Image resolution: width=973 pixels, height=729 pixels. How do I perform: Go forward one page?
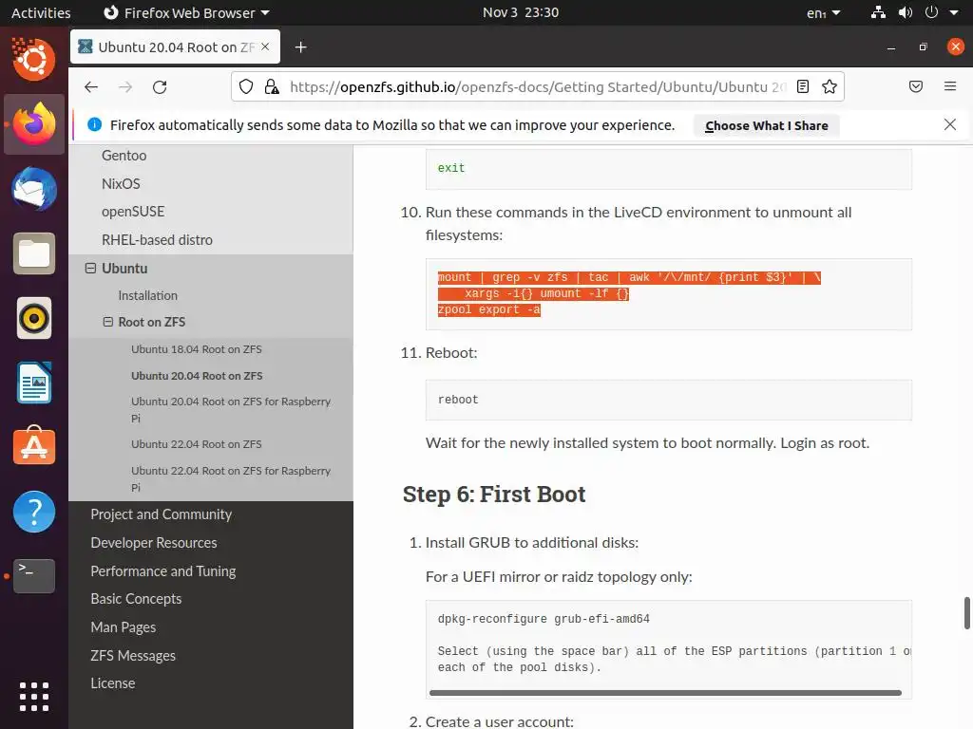pos(125,86)
